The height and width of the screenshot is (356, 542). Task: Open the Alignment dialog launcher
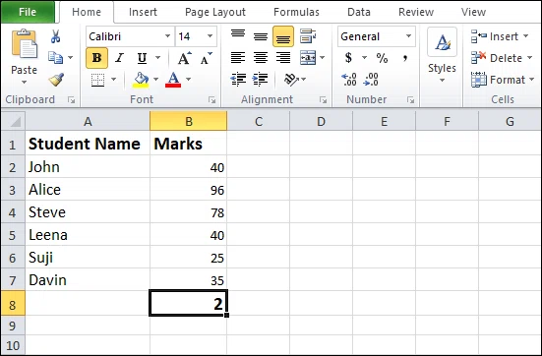tap(324, 100)
